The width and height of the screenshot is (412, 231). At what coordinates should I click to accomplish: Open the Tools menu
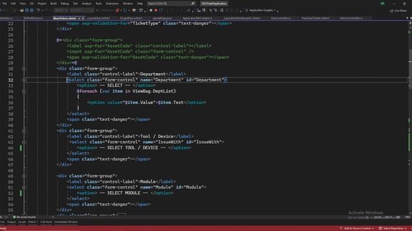pyautogui.click(x=98, y=3)
